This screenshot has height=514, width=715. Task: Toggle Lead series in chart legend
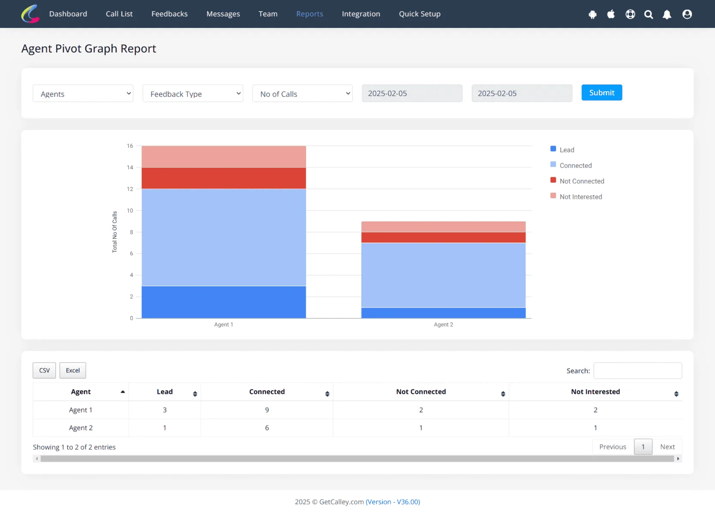point(562,149)
